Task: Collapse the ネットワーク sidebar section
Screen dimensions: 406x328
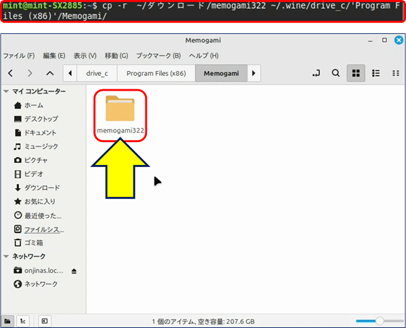Action: point(6,256)
